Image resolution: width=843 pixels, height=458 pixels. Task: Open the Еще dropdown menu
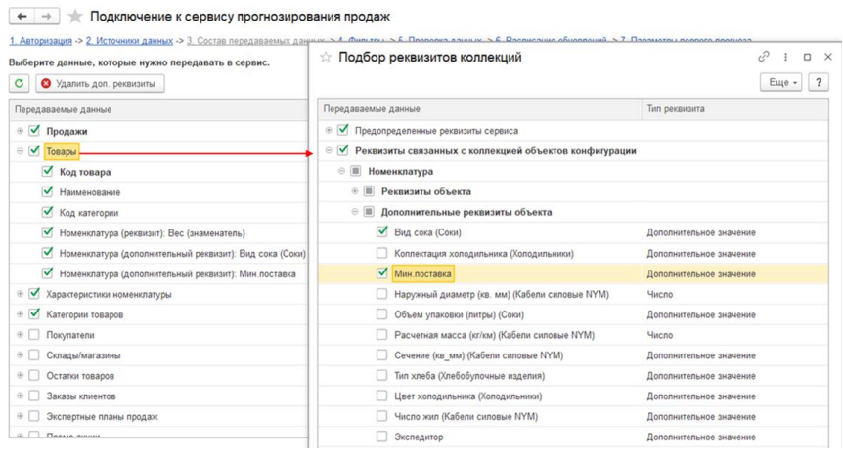782,83
